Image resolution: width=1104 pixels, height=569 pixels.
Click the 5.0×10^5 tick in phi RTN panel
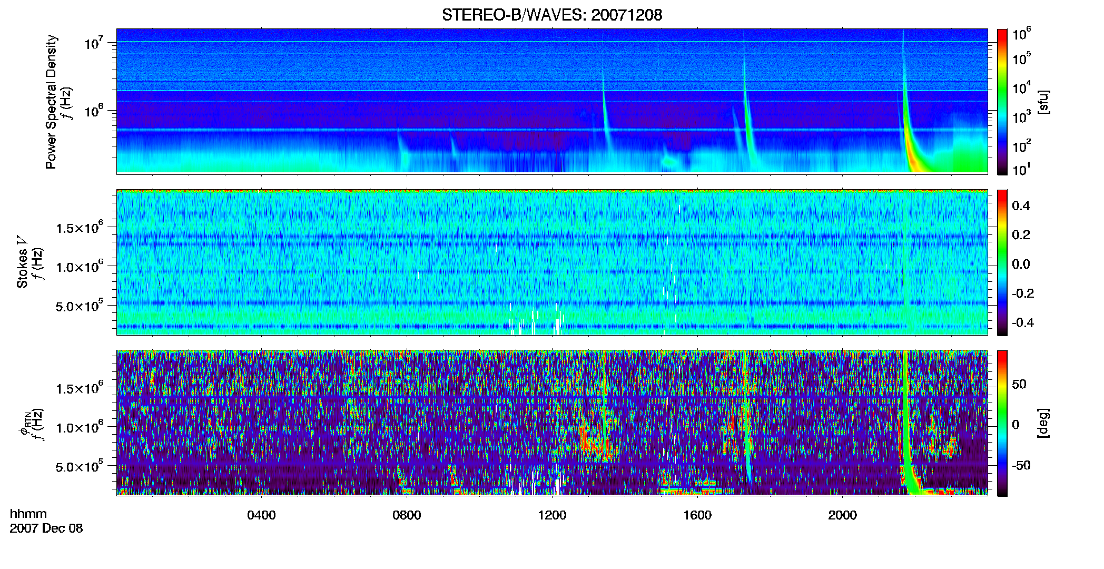pyautogui.click(x=80, y=466)
